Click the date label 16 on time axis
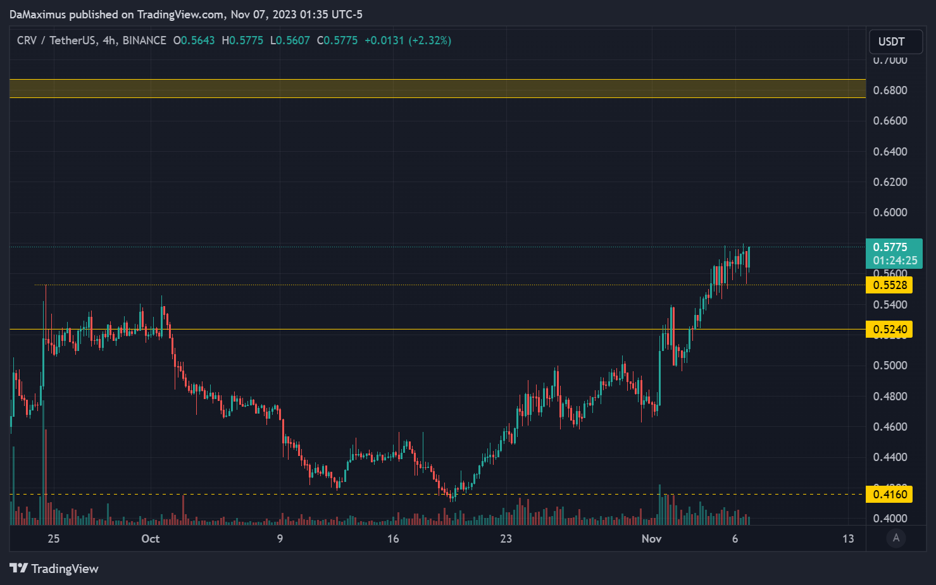Viewport: 936px width, 585px height. click(x=393, y=539)
